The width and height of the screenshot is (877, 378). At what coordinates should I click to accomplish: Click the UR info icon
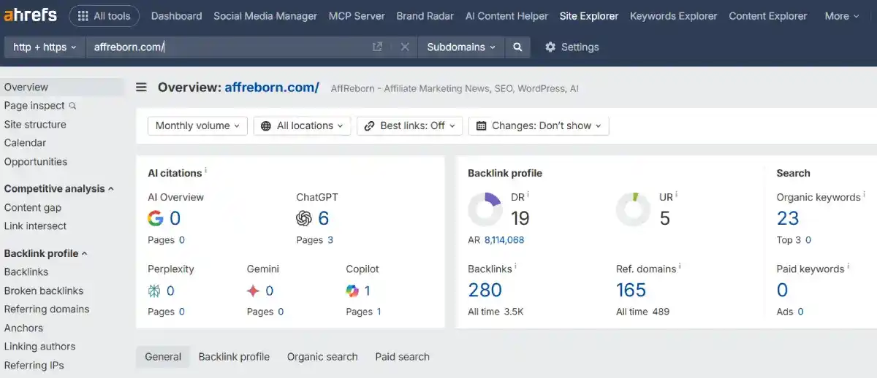(676, 195)
